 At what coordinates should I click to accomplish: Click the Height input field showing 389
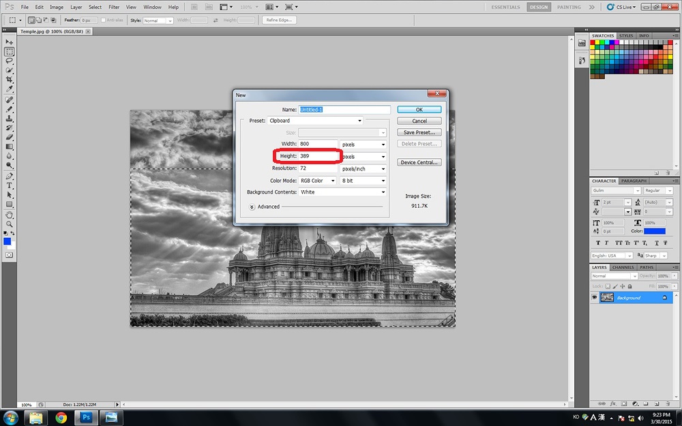(x=317, y=156)
